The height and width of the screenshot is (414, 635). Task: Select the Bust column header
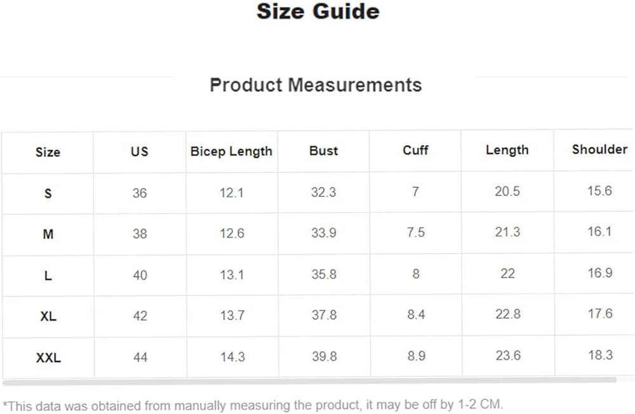(x=324, y=151)
